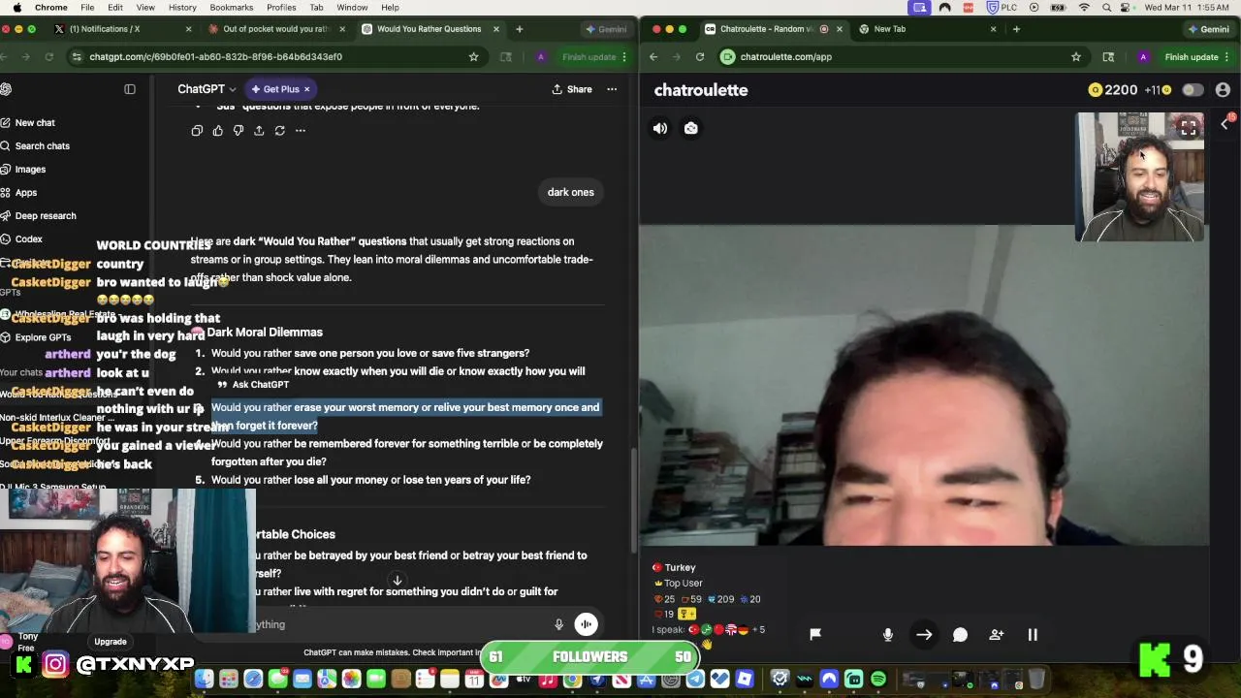Click the Chatroulette self-view camera thumbnail
1241x698 pixels.
pyautogui.click(x=1139, y=176)
